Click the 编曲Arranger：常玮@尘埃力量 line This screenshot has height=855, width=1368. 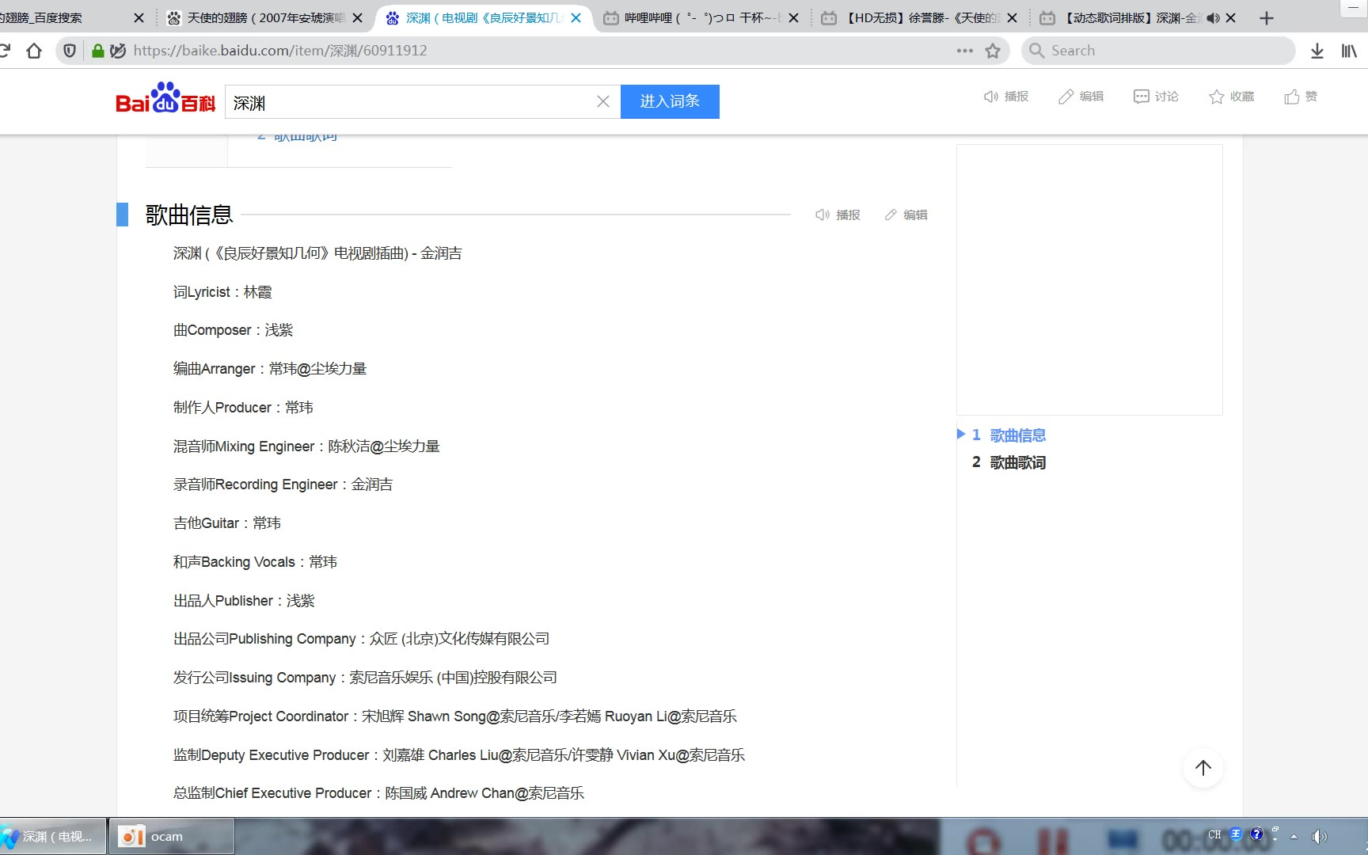[x=270, y=369]
